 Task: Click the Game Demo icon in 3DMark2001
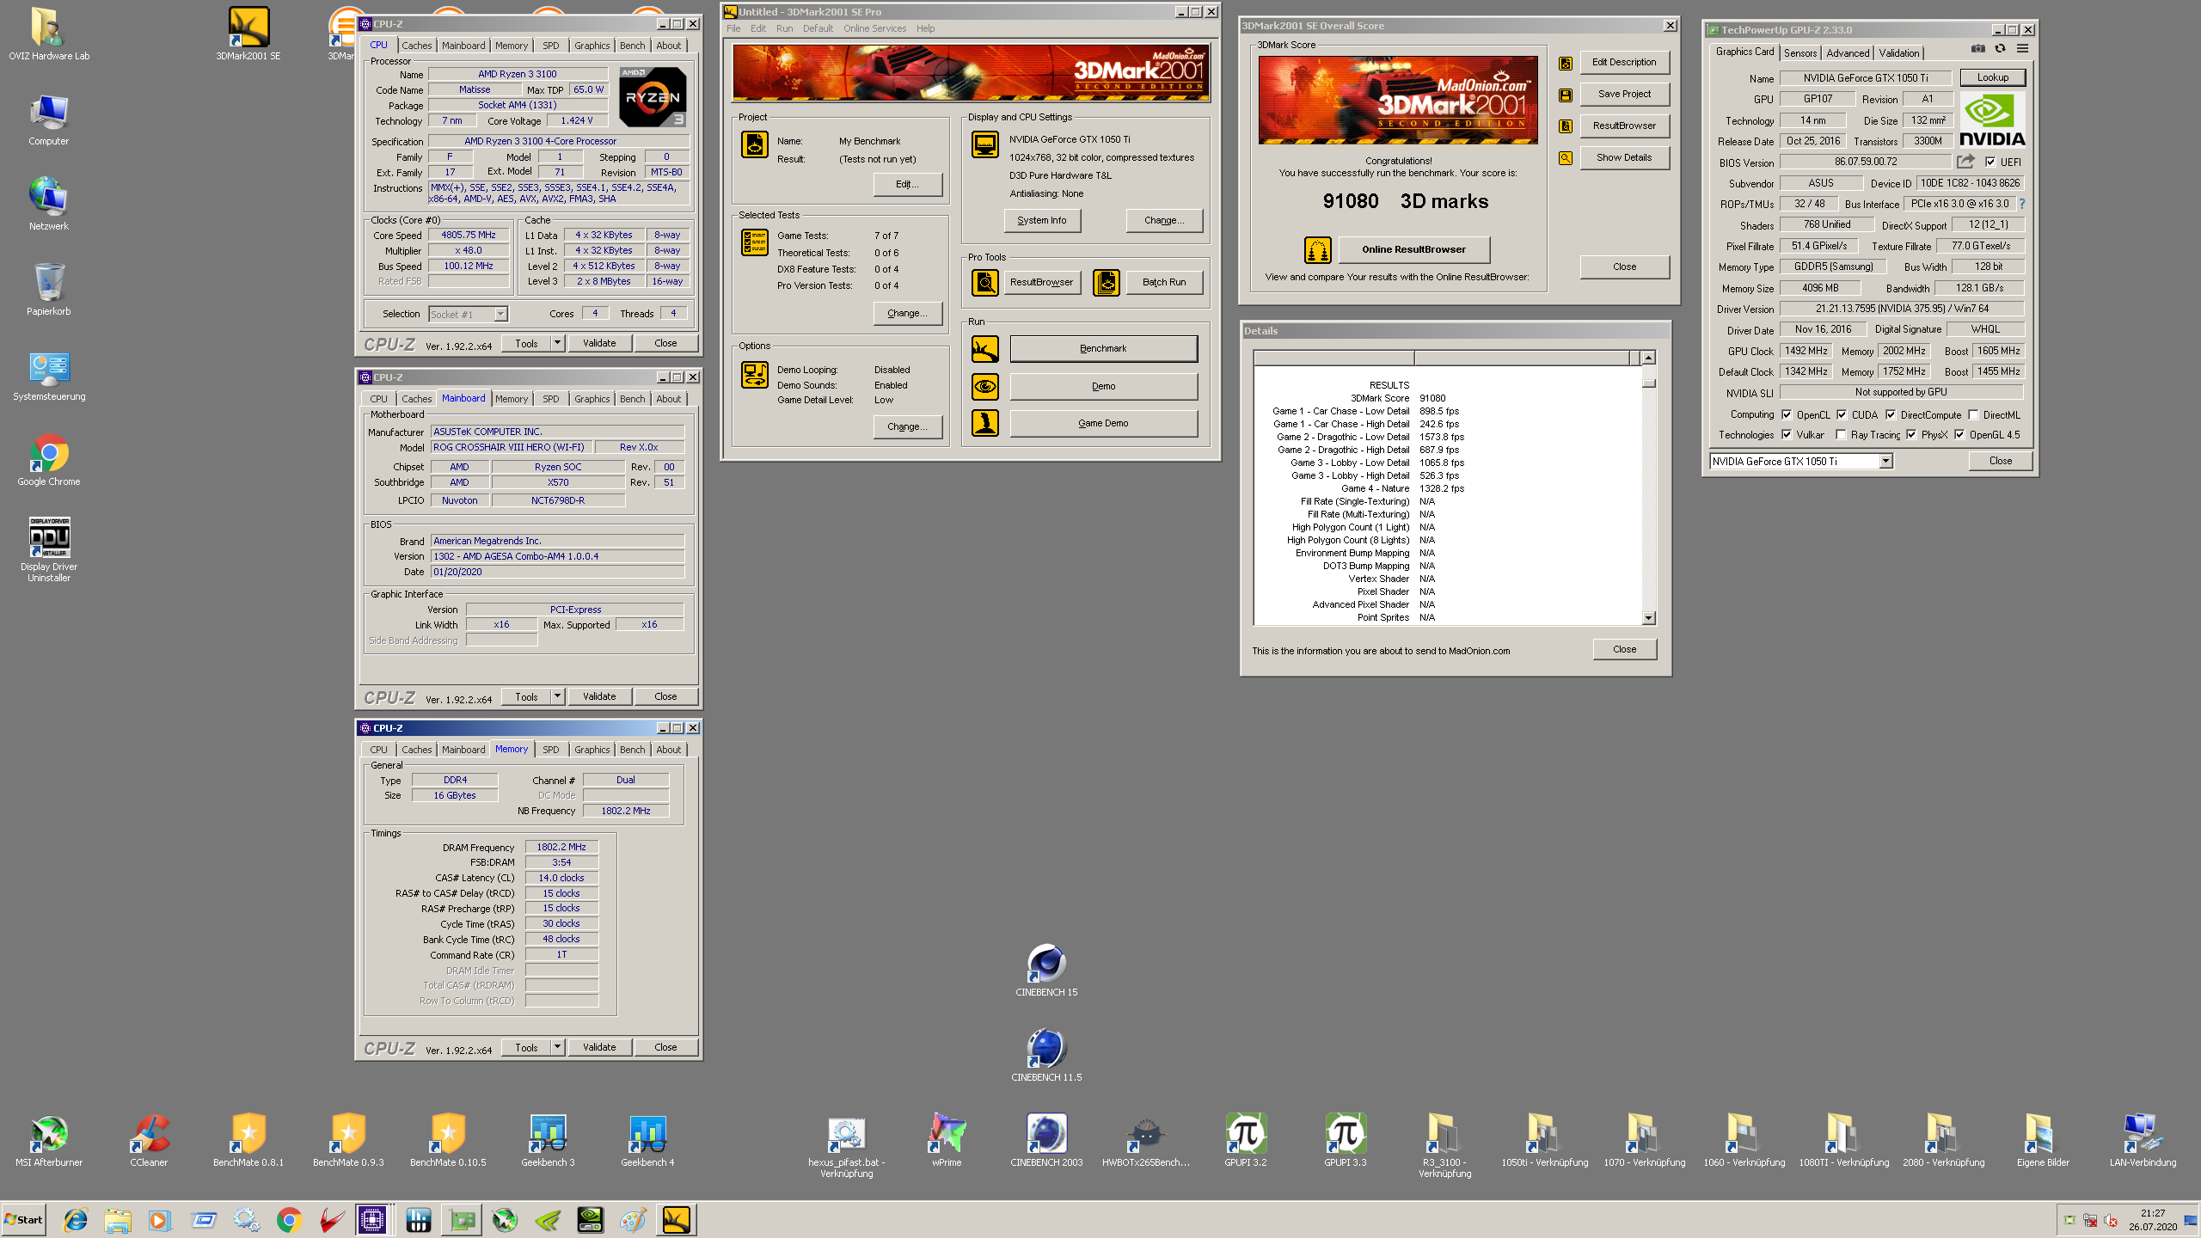[985, 423]
